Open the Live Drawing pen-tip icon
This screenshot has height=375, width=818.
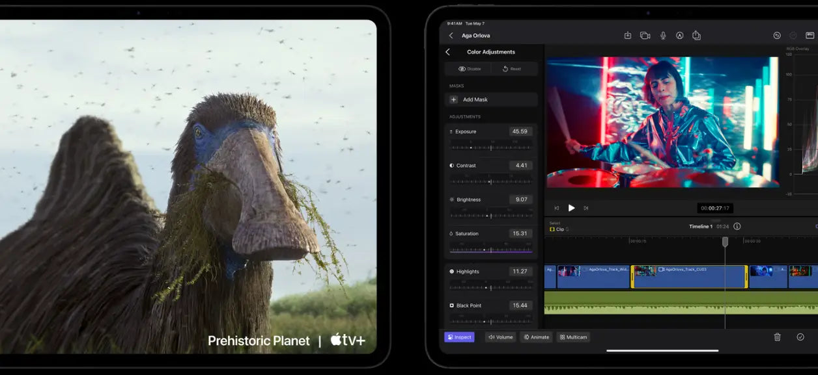(679, 36)
